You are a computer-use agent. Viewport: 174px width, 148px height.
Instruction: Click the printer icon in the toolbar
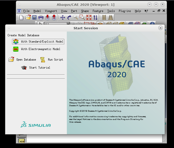pyautogui.click(x=41, y=18)
